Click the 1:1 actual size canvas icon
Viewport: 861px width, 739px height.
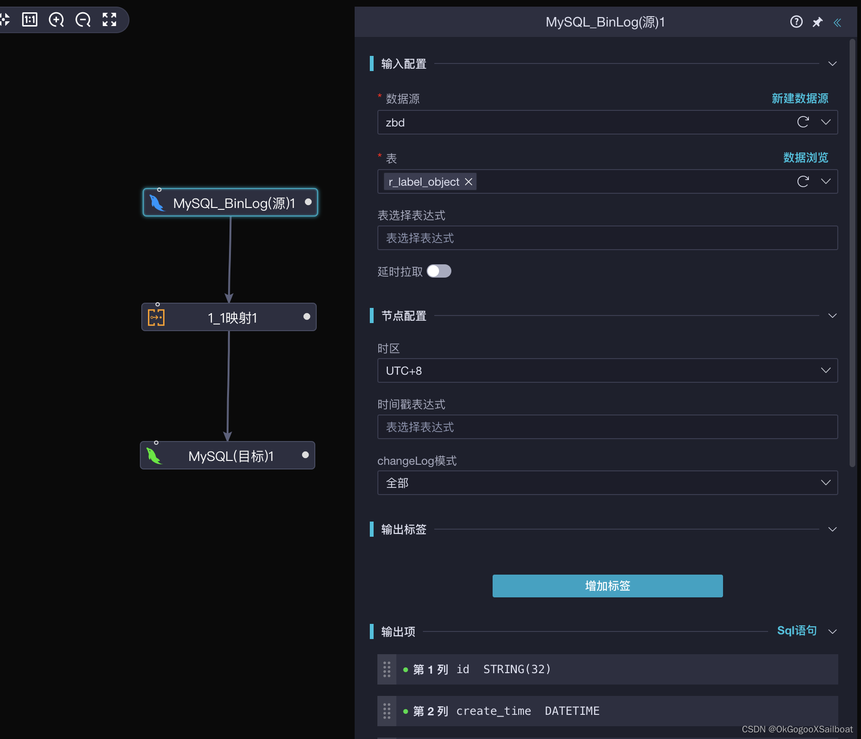[x=29, y=19]
